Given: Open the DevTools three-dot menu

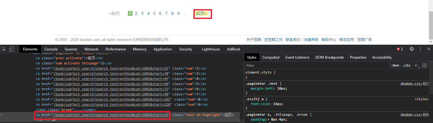Looking at the screenshot, I should 421,49.
